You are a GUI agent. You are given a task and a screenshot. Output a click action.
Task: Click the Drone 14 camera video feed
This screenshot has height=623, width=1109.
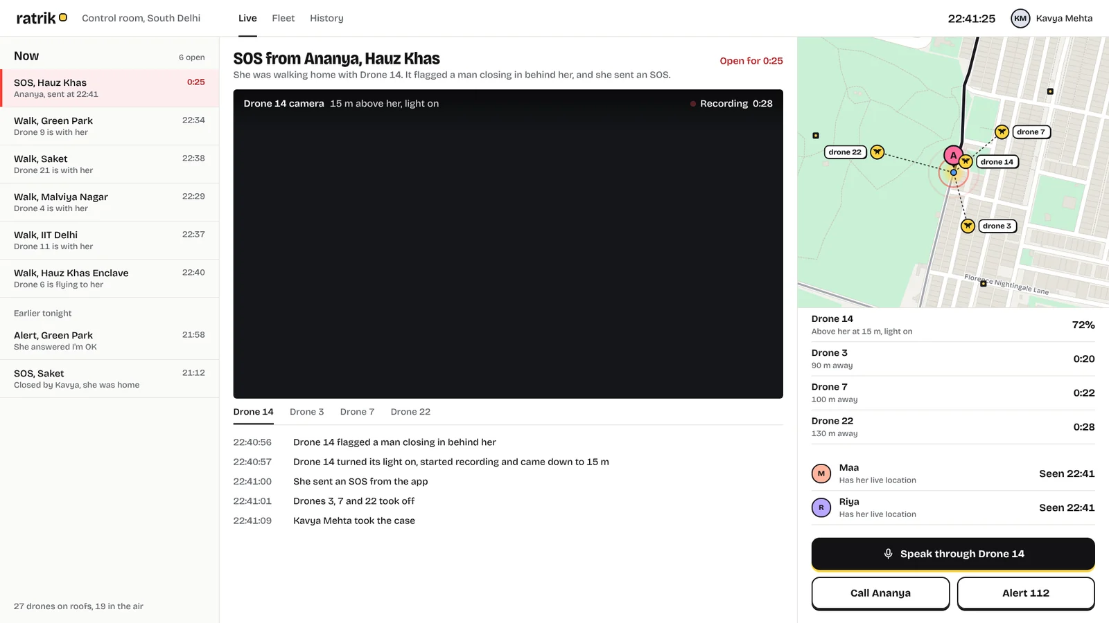(x=508, y=244)
